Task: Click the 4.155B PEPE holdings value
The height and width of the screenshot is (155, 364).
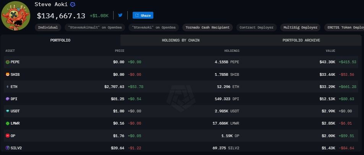Action: [227, 62]
